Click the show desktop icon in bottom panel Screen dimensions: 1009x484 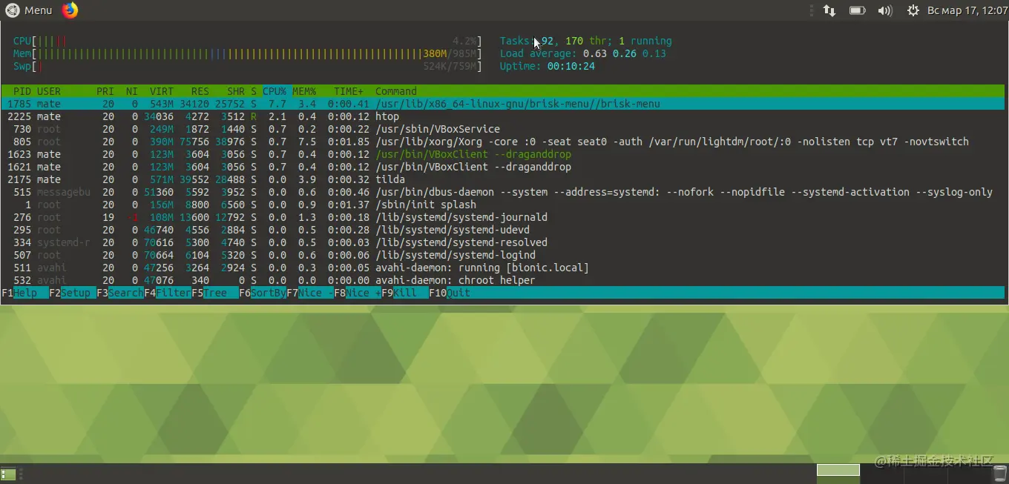tap(9, 474)
